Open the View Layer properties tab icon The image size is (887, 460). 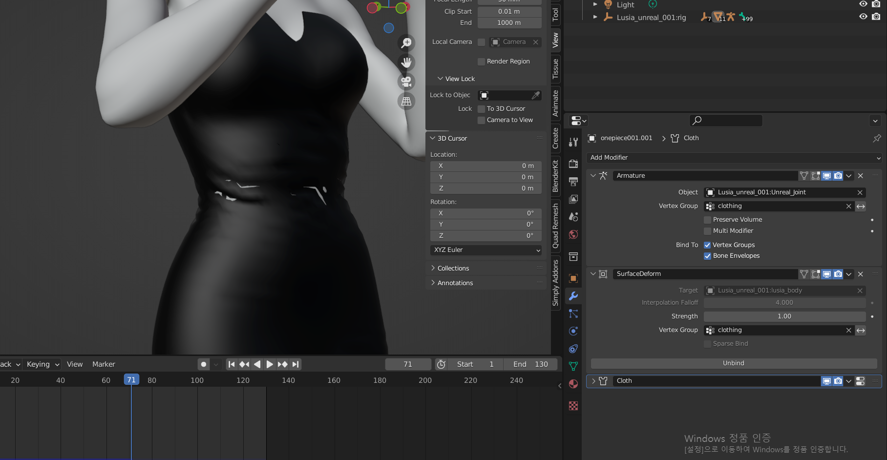click(x=573, y=199)
